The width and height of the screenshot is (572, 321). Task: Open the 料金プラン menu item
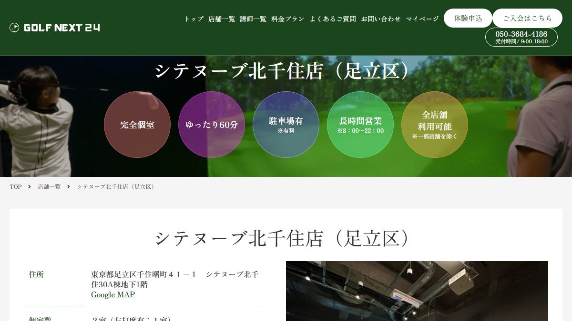pos(288,19)
